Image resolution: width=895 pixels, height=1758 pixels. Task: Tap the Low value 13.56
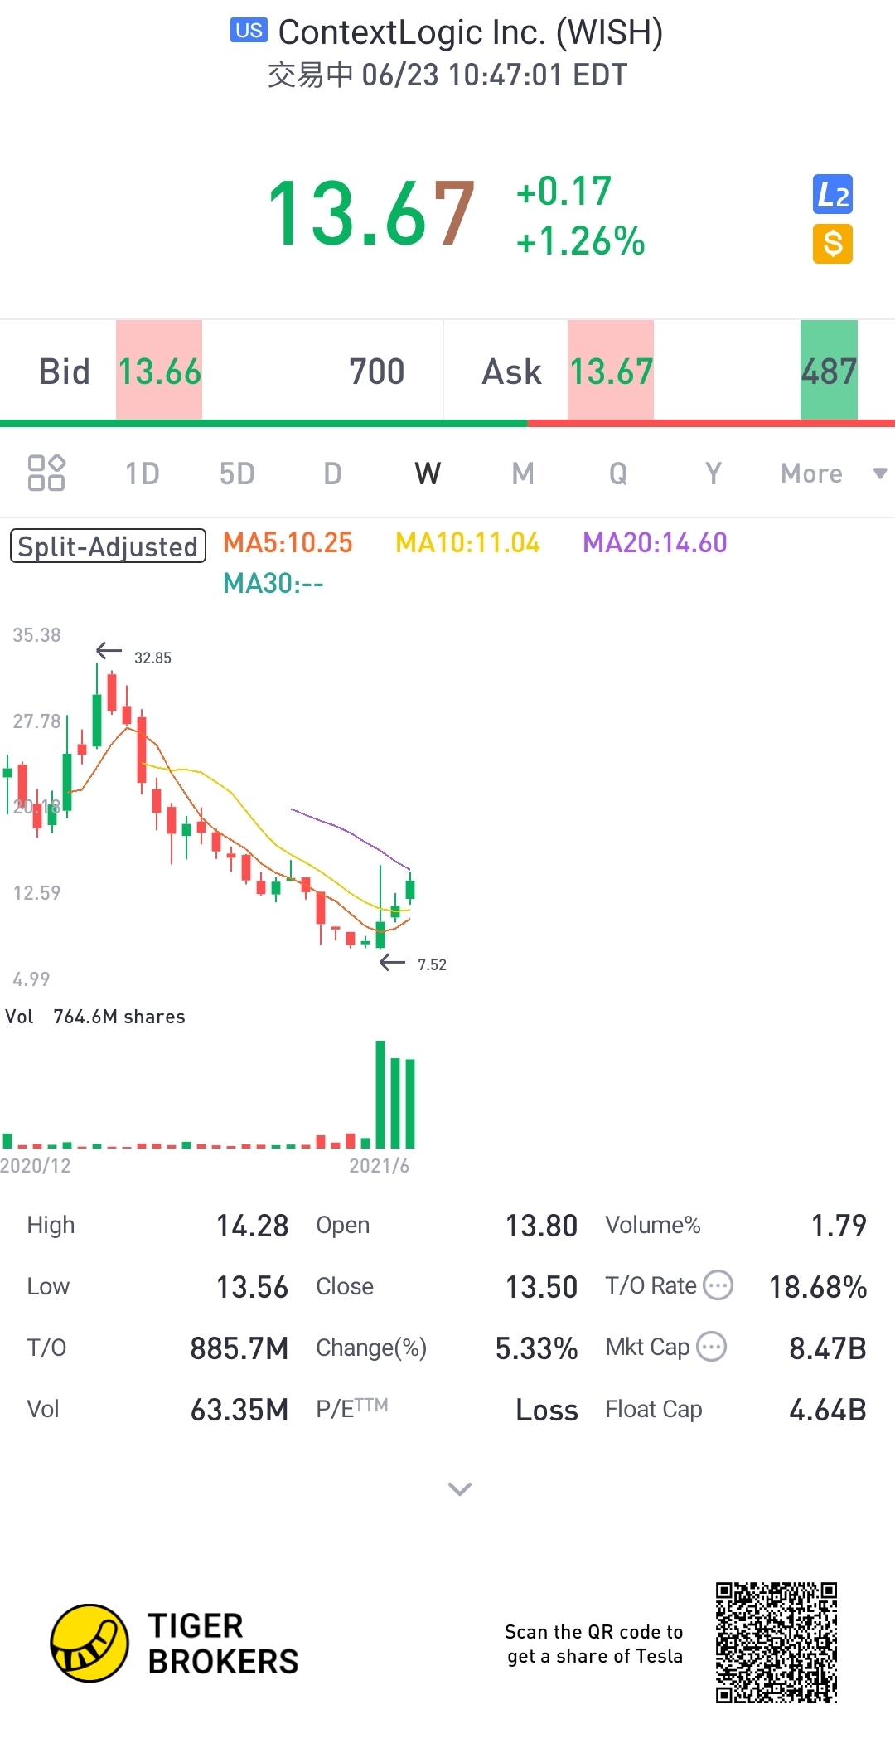click(252, 1286)
